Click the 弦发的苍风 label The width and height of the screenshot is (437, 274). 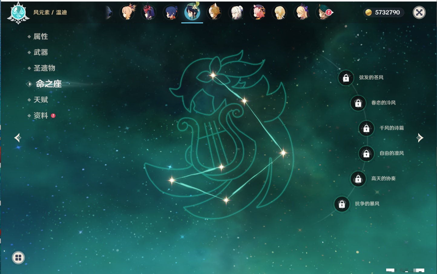[371, 78]
